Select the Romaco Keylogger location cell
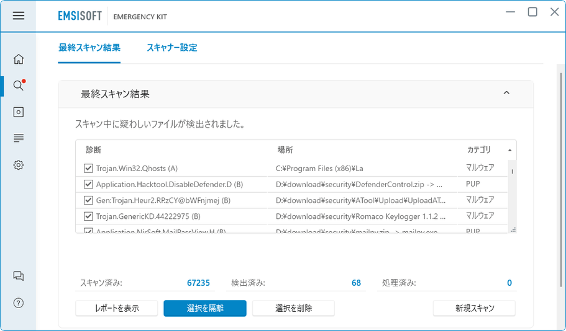566x331 pixels. pyautogui.click(x=360, y=216)
